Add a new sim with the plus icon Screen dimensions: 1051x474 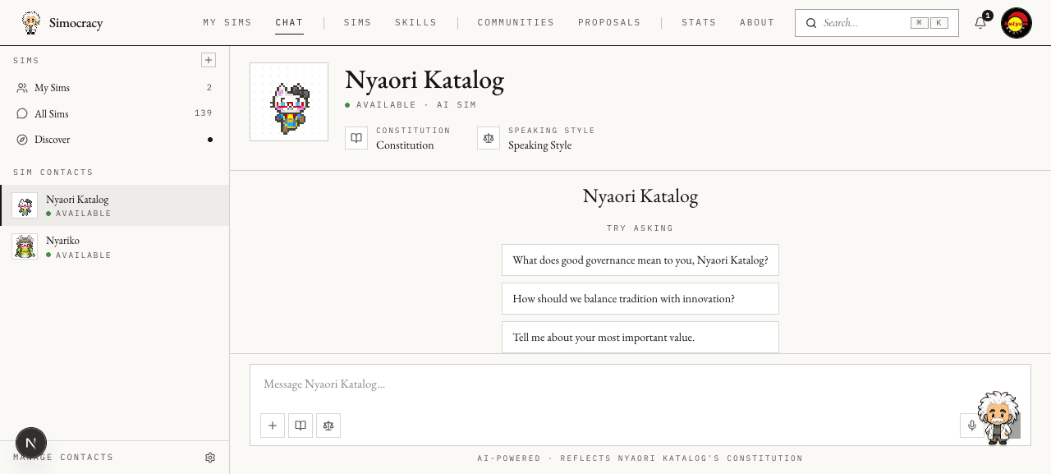click(x=209, y=60)
